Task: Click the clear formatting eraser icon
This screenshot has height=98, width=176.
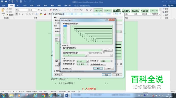Action: click(x=51, y=10)
